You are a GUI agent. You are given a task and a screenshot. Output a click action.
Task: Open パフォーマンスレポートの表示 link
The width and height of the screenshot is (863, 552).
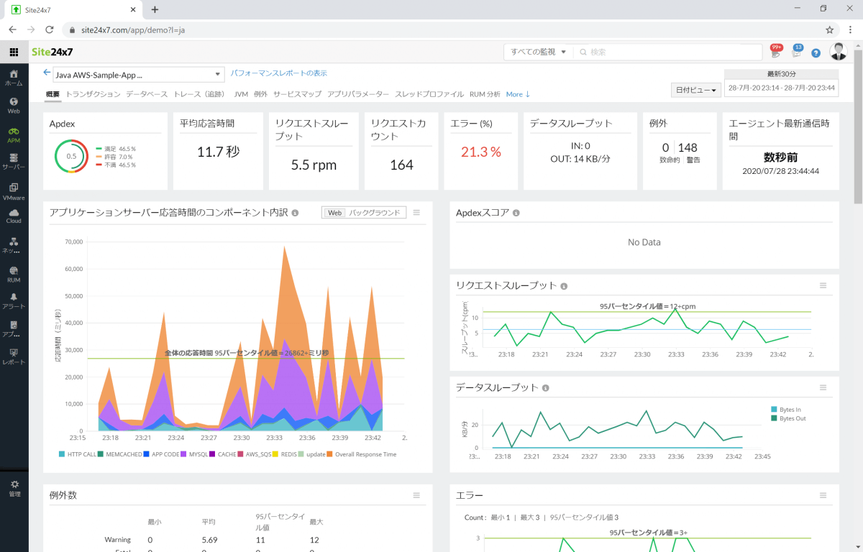(278, 73)
